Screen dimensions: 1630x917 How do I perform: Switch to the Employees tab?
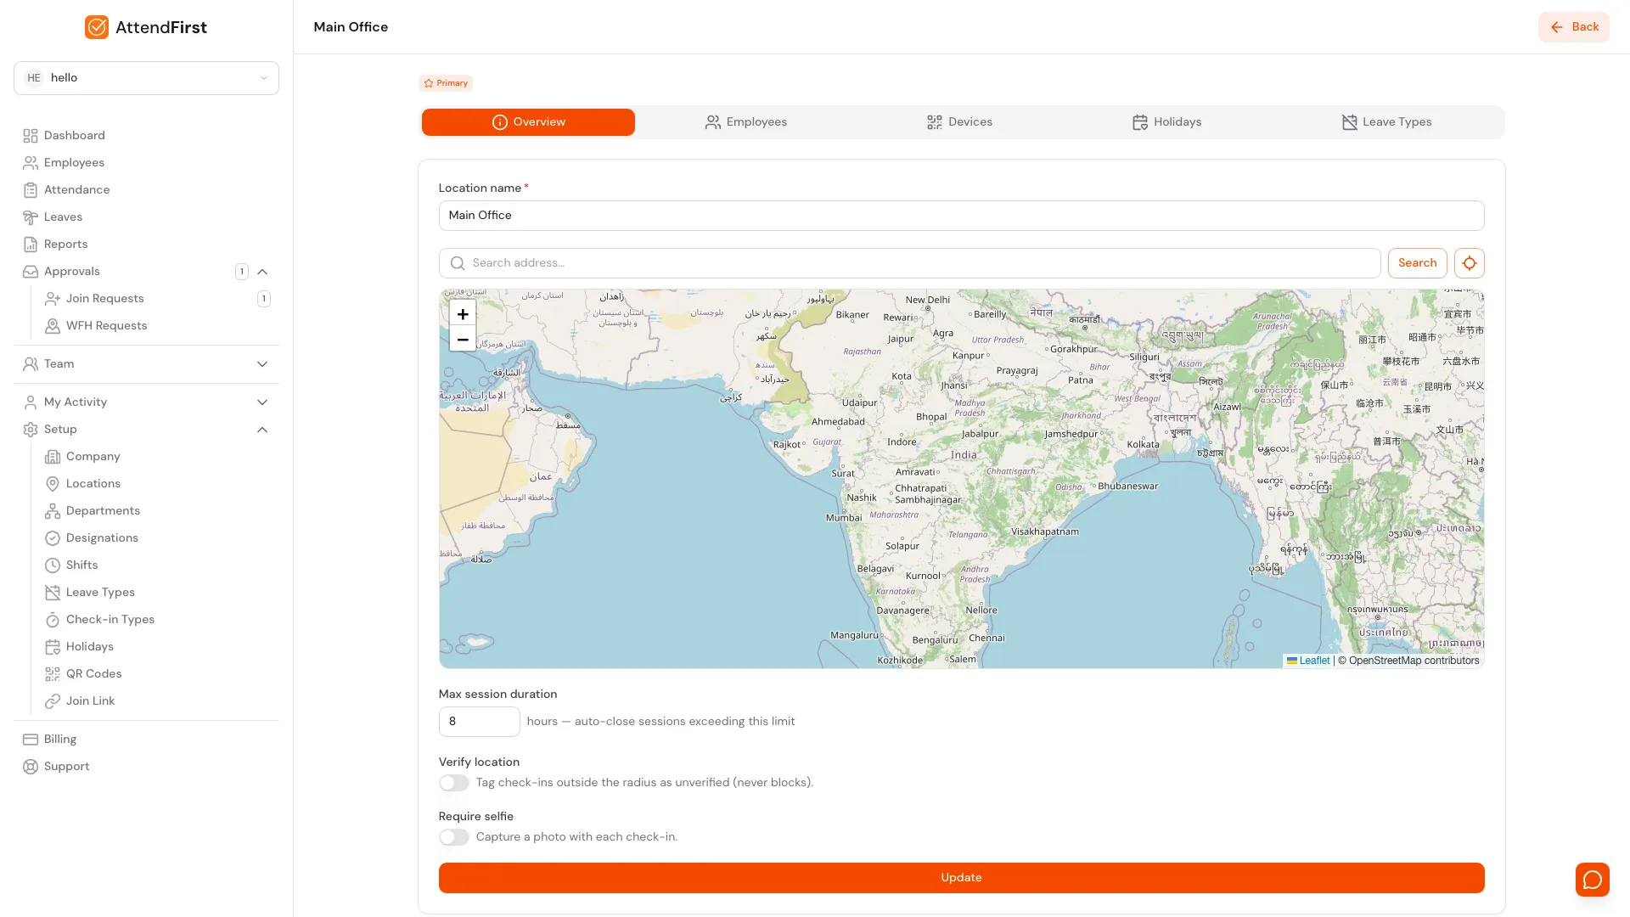(x=745, y=122)
